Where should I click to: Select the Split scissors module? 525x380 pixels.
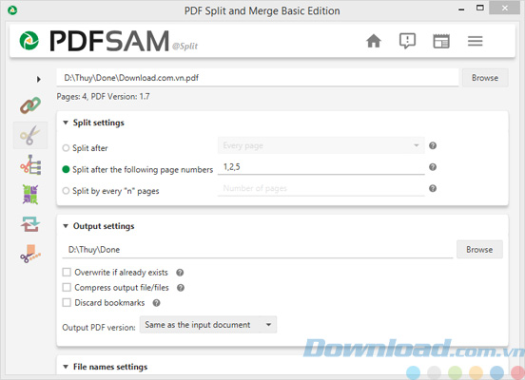point(30,135)
